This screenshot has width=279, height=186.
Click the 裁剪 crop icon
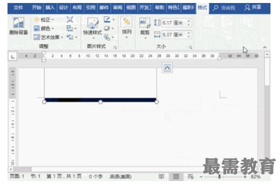pyautogui.click(x=145, y=23)
